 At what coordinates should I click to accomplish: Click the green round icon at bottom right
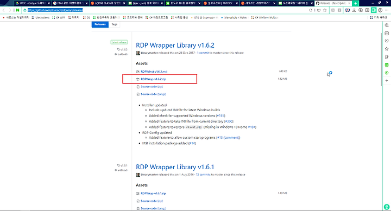pos(387,207)
